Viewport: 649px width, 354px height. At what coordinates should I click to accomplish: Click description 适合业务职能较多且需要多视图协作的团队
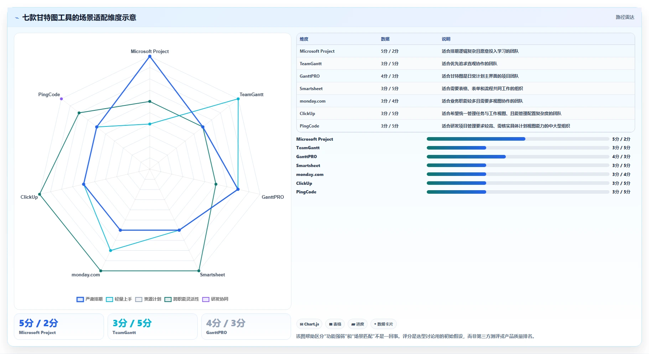pyautogui.click(x=482, y=101)
